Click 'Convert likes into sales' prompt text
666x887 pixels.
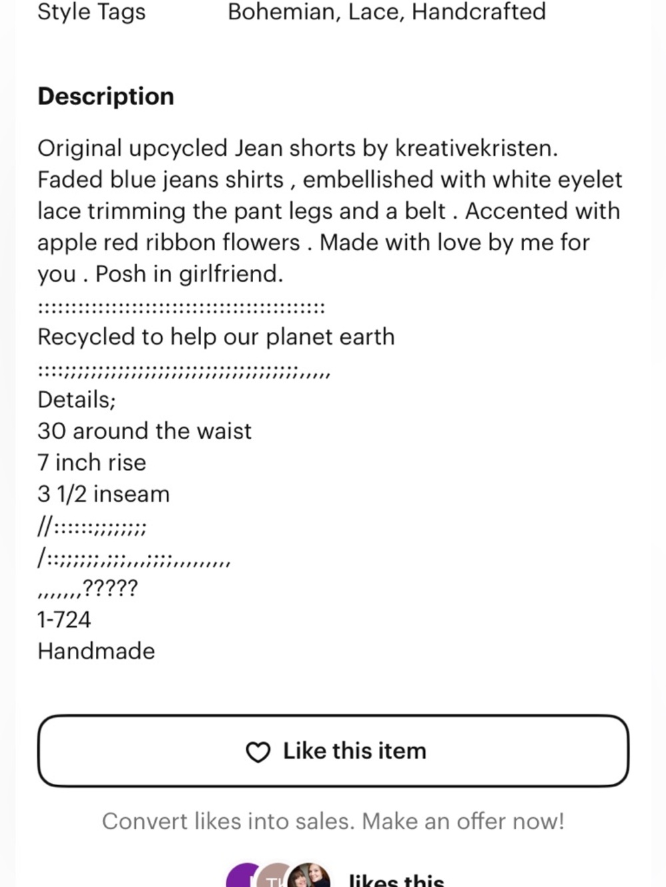[333, 821]
